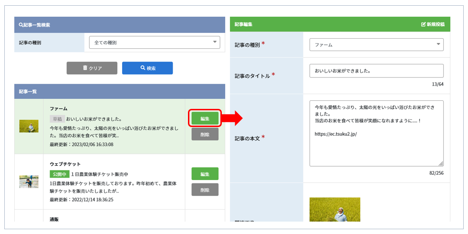This screenshot has height=234, width=468.
Task: Click 編集 for the ファーム article
Action: (x=205, y=118)
